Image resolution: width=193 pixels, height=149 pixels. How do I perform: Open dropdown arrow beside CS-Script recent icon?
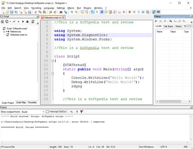11,22
